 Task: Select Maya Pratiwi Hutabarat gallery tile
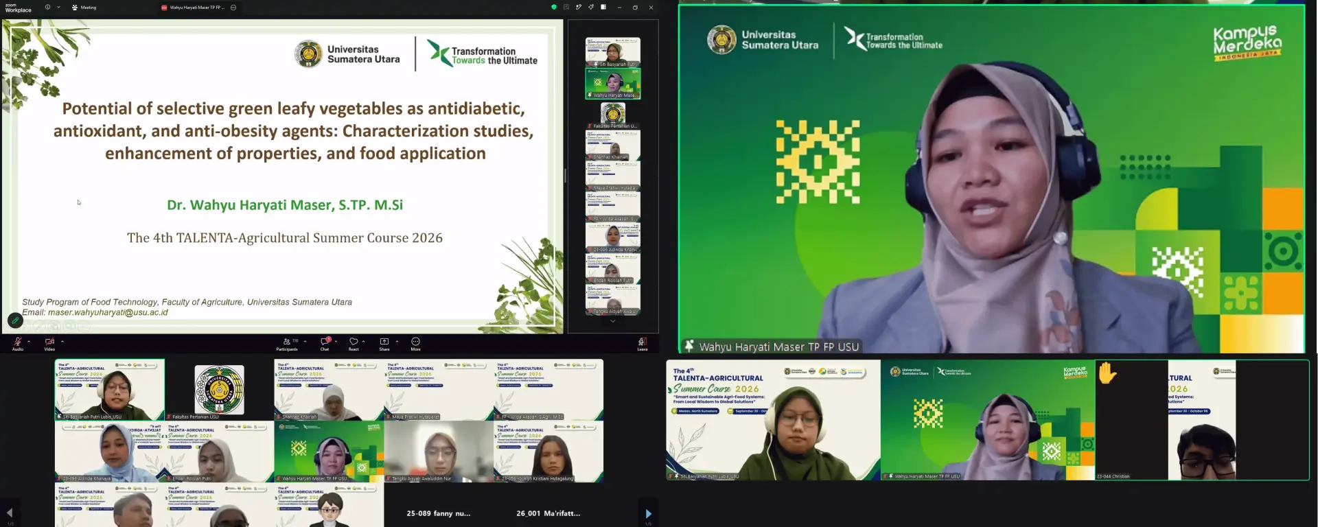coord(439,390)
